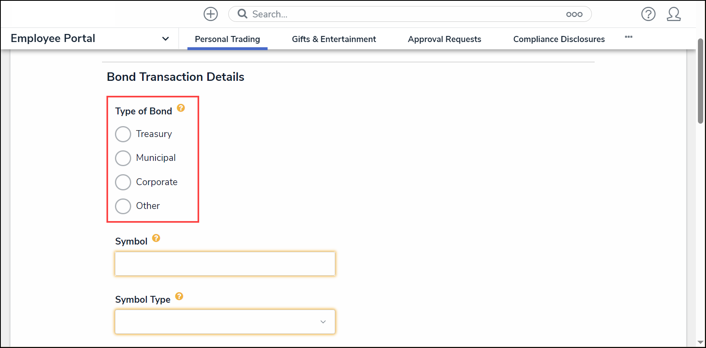Select the Municipal bond option

(123, 158)
